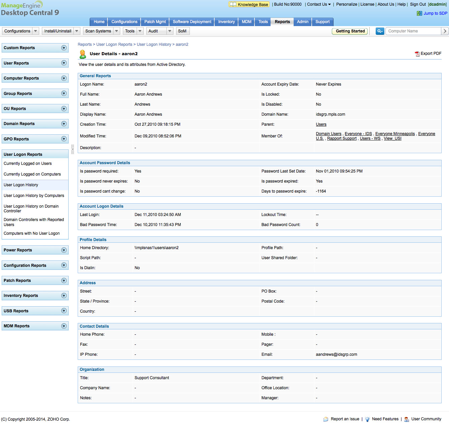Click the Sign Out link
This screenshot has height=427, width=449.
click(x=418, y=4)
